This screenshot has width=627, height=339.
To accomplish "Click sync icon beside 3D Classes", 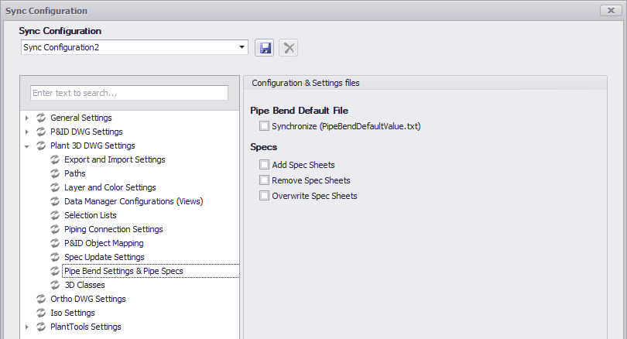I will [55, 285].
